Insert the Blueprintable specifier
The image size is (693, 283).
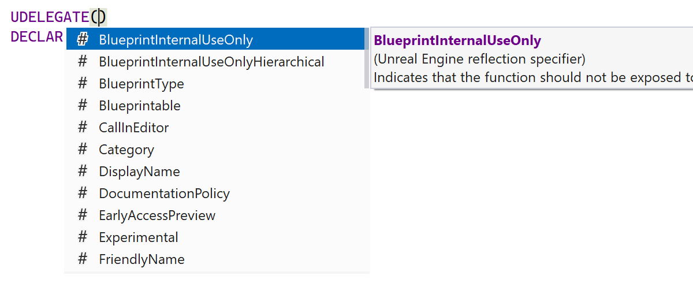pos(140,106)
